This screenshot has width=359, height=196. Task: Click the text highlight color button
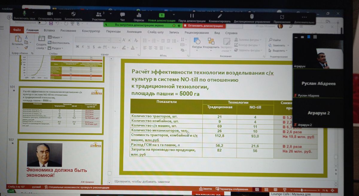(124, 47)
